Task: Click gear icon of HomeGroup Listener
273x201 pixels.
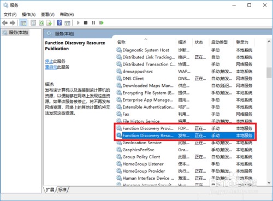Action: pyautogui.click(x=119, y=164)
